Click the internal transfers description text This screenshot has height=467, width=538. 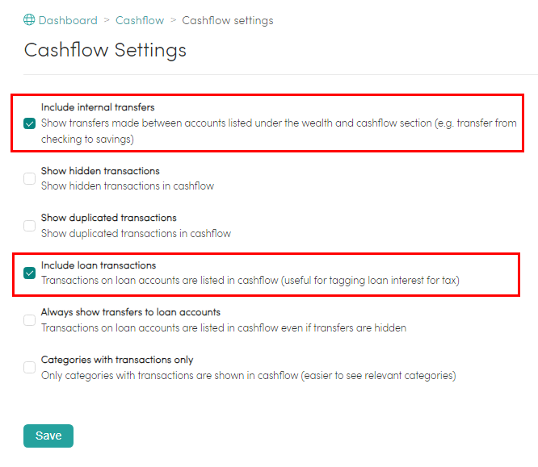coord(279,131)
